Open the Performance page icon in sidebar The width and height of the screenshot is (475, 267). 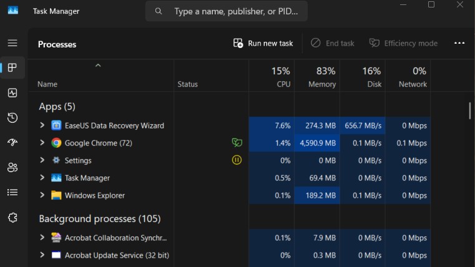pyautogui.click(x=12, y=93)
